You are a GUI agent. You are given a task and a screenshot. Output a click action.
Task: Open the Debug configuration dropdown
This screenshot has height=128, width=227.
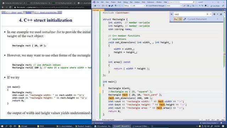[x=128, y=6]
